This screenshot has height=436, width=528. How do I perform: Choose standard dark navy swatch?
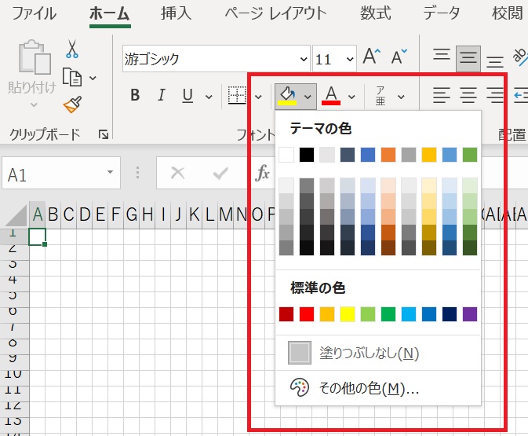coord(450,314)
